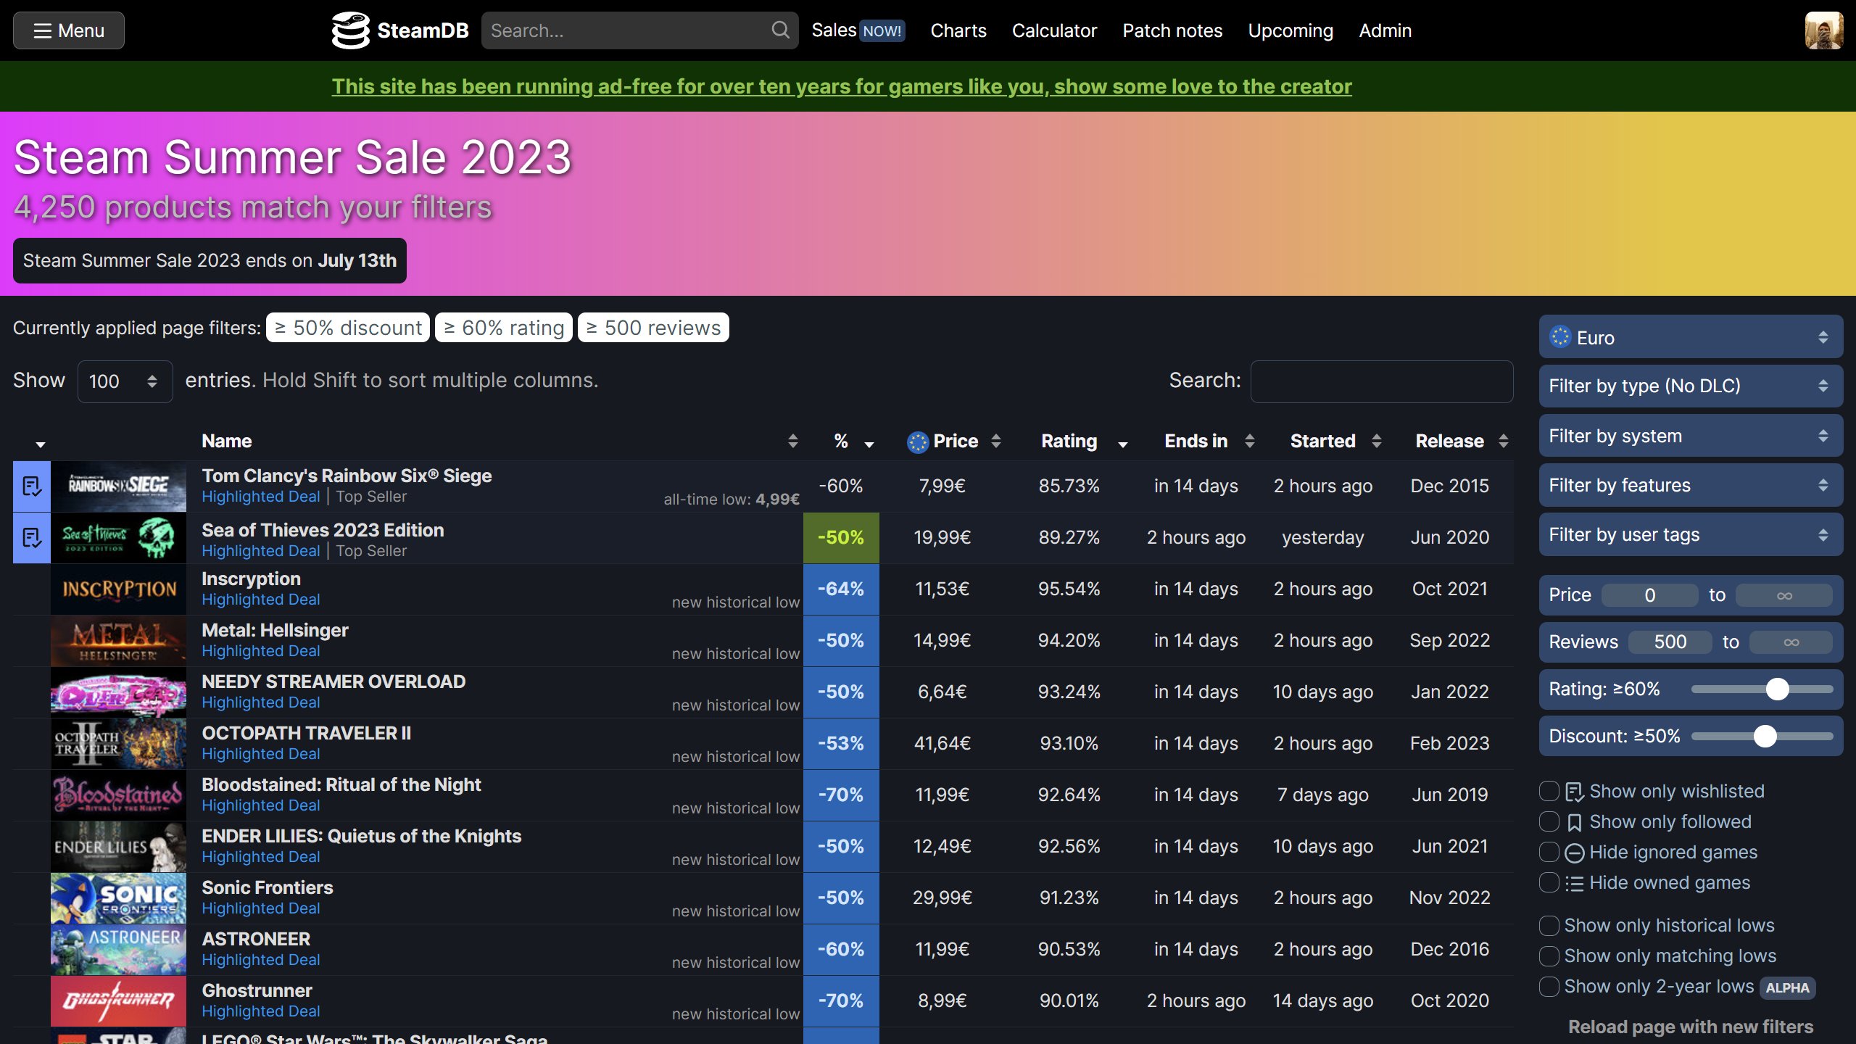Select the Patch notes menu item
The width and height of the screenshot is (1856, 1044).
(1172, 29)
